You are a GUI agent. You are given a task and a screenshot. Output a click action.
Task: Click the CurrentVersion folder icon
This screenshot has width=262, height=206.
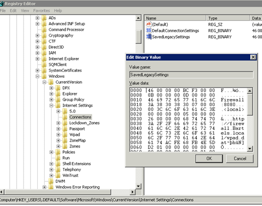(x=51, y=82)
